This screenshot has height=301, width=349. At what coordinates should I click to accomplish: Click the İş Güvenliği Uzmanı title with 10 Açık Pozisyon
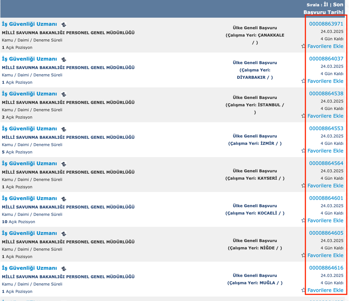[29, 198]
